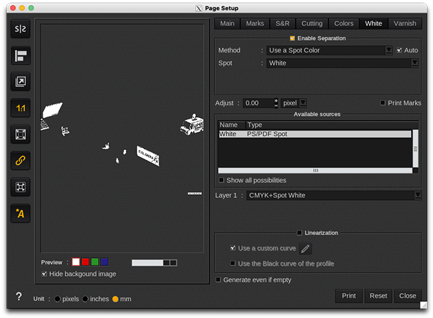Image resolution: width=433 pixels, height=318 pixels.
Task: Select the blue preview color swatch
Action: (104, 261)
